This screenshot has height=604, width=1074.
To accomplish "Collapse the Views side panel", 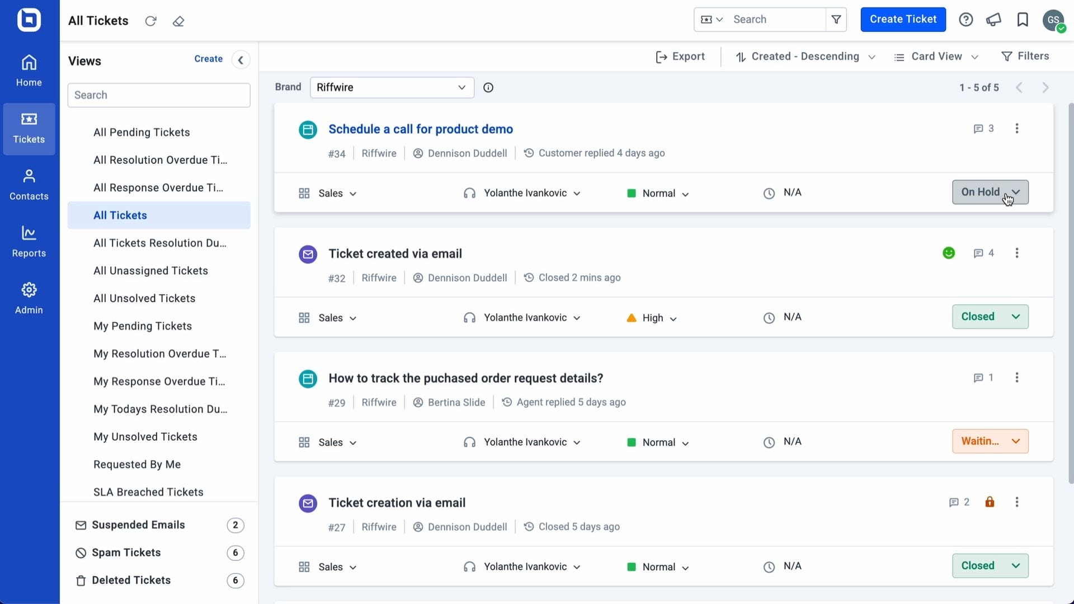I will coord(241,60).
